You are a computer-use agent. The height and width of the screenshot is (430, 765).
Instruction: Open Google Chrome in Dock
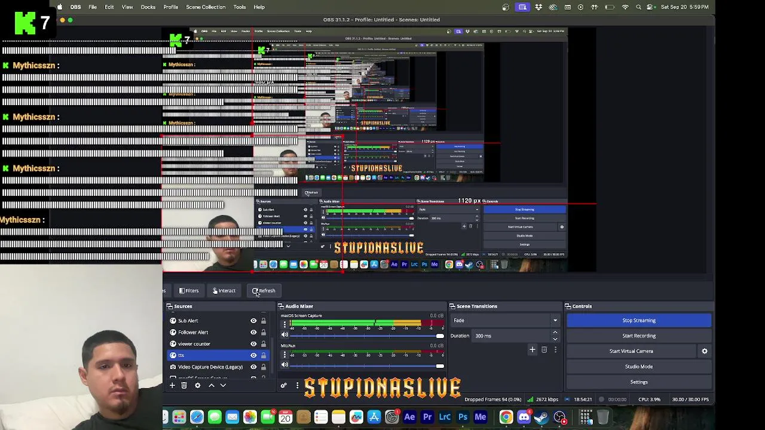(x=506, y=417)
